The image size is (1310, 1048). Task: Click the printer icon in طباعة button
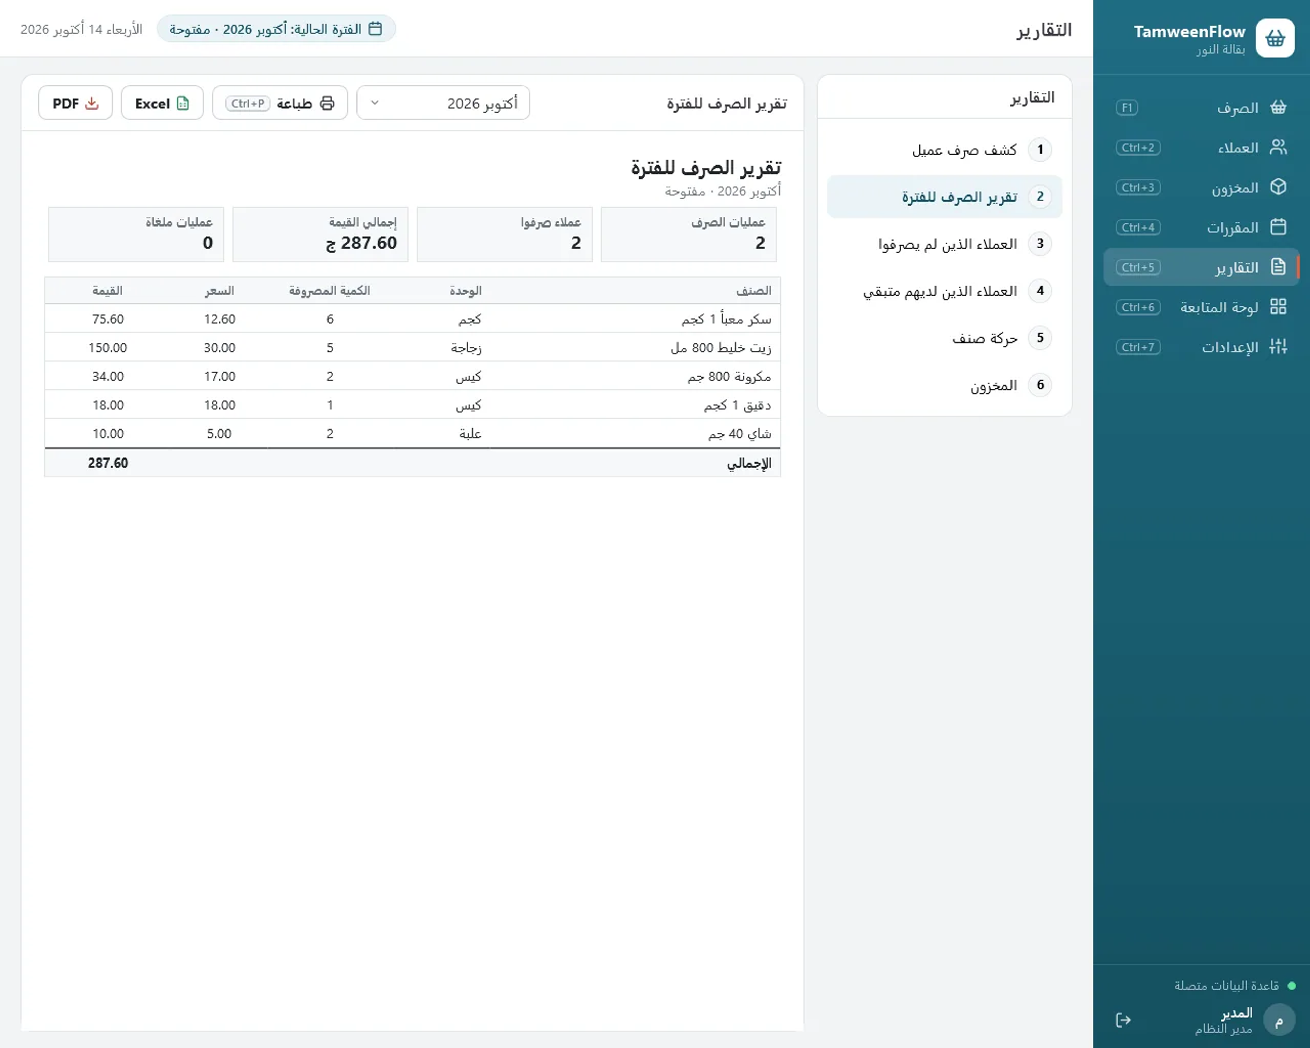tap(327, 103)
